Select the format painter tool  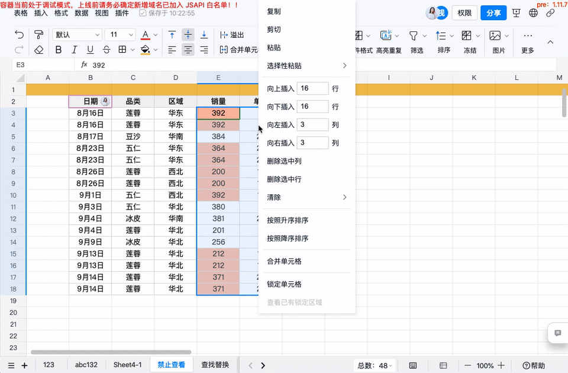coord(38,34)
